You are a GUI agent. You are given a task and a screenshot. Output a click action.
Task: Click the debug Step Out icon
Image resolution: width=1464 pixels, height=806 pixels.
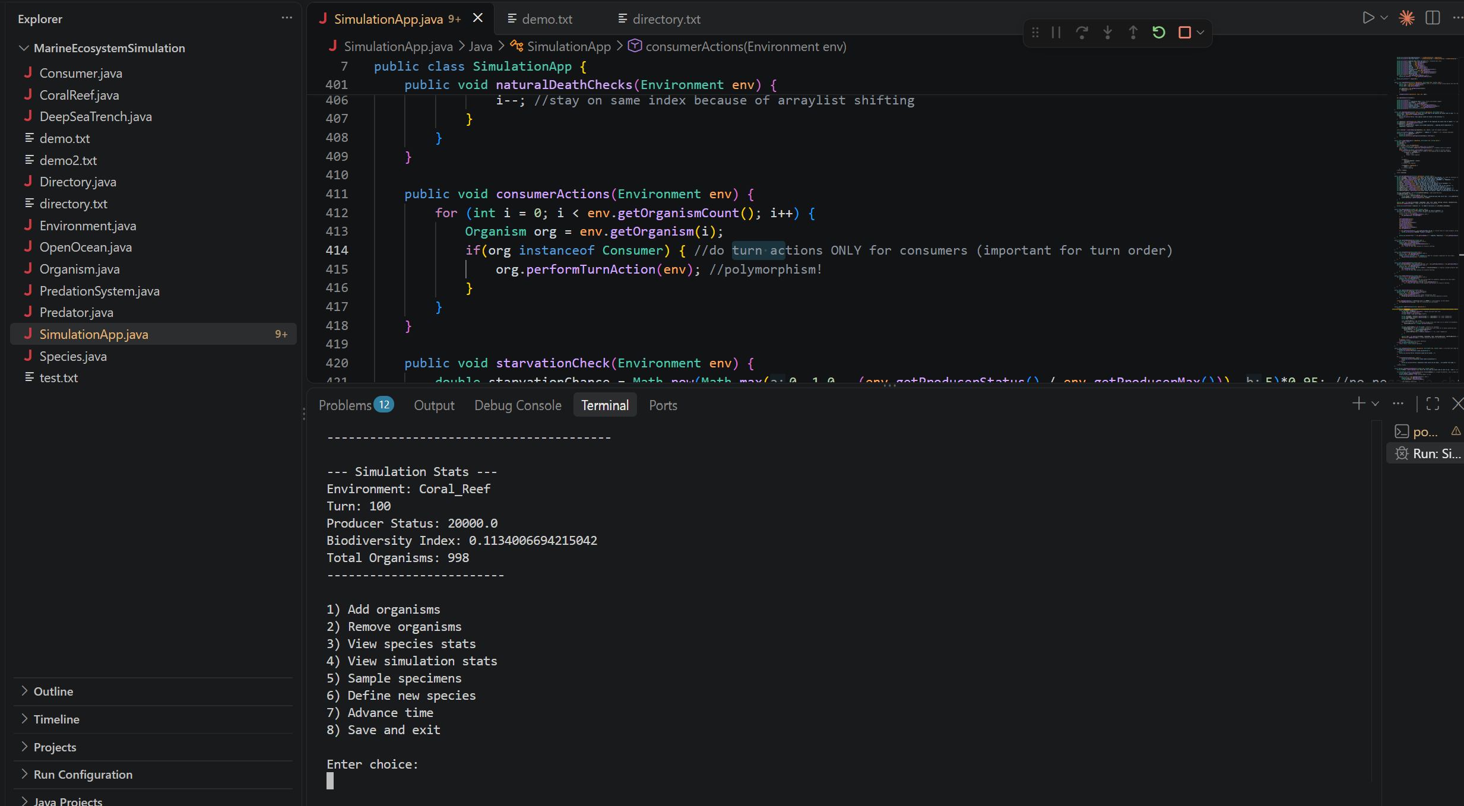point(1133,33)
